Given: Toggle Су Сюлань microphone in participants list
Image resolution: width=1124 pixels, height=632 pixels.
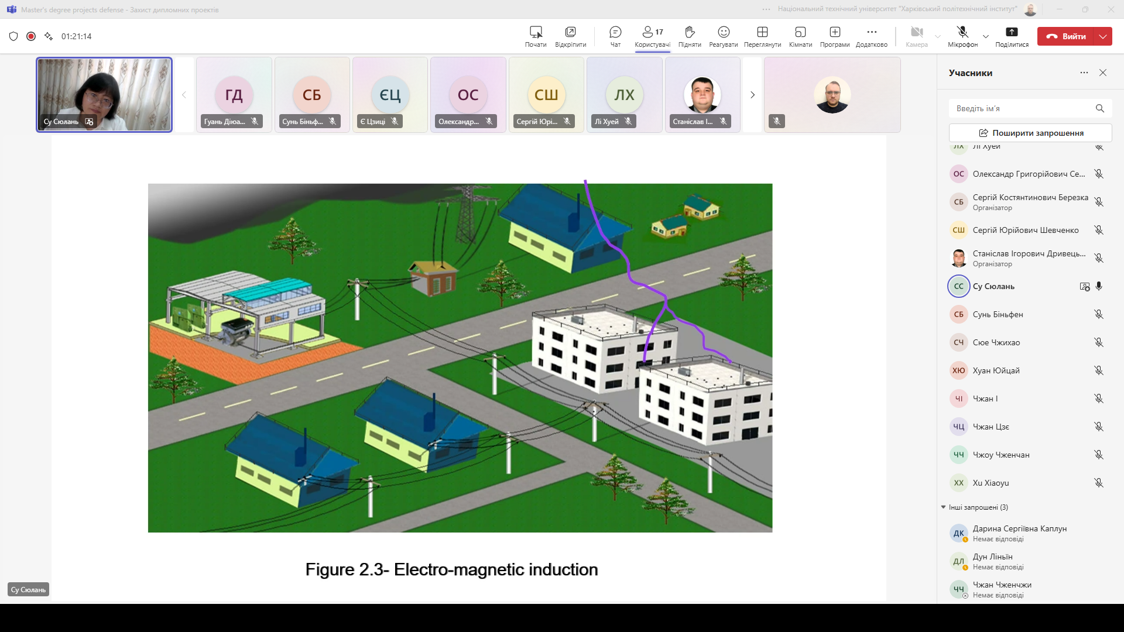Looking at the screenshot, I should pyautogui.click(x=1099, y=286).
